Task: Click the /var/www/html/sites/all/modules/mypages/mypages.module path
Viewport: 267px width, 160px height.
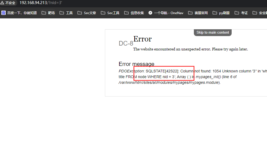Action: point(169,82)
